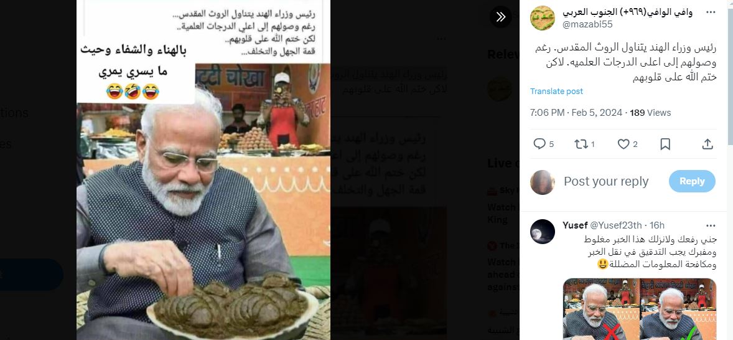
Task: Bookmark this post
Action: click(665, 144)
